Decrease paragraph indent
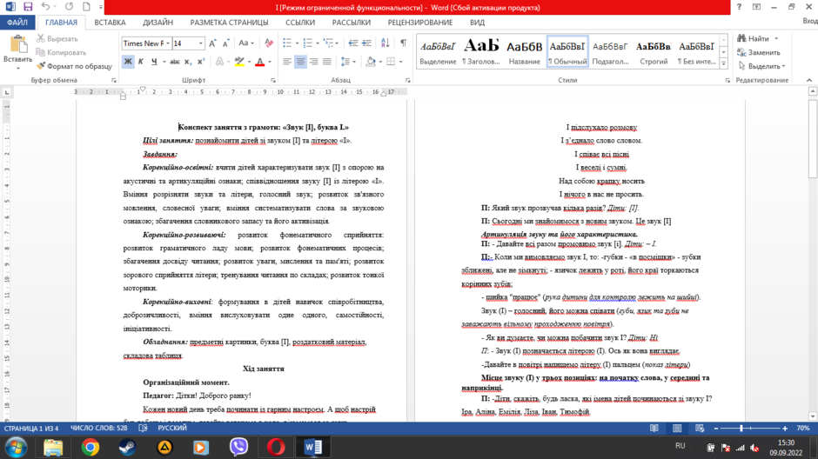The image size is (818, 459). [353, 43]
